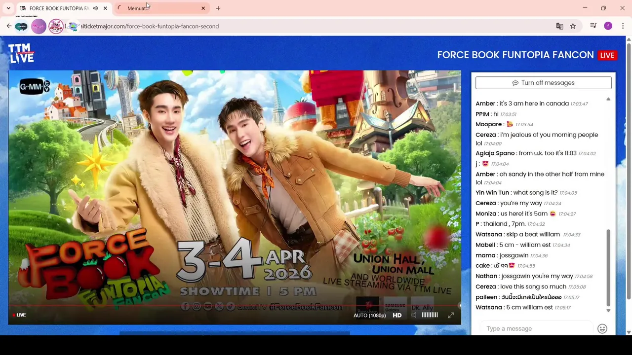
Task: Click Yin Win Tun's 'what song is it?' message
Action: [526, 193]
